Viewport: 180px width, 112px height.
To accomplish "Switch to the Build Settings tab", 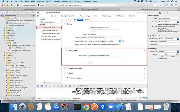I will point(106,16).
